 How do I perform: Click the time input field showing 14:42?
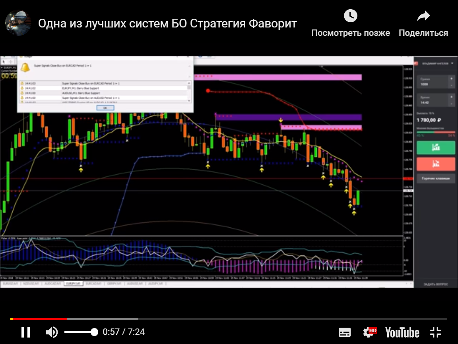pos(433,100)
